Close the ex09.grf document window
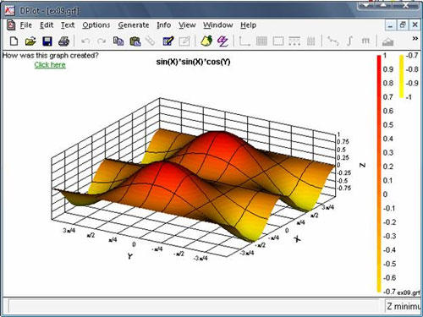This screenshot has width=423, height=317. point(415,25)
